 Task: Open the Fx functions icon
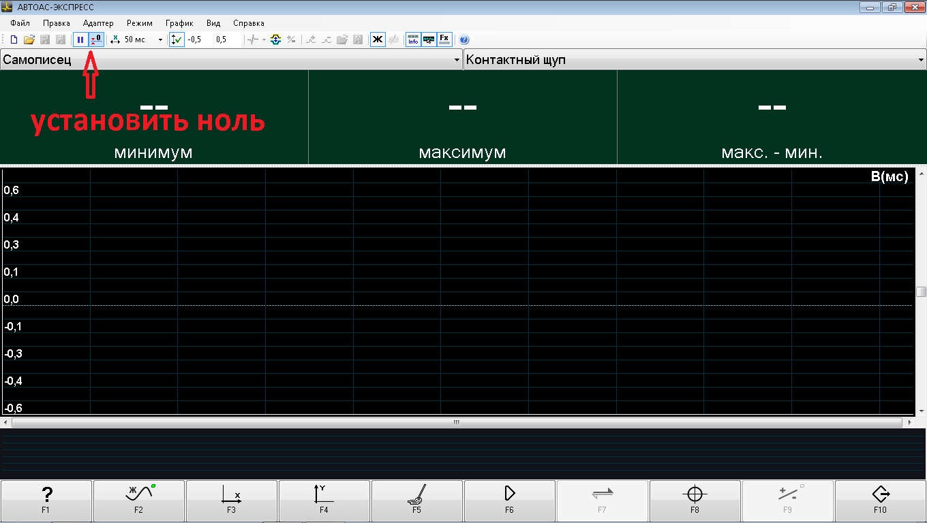point(444,39)
